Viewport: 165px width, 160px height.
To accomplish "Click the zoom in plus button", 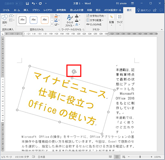I will (x=152, y=157).
